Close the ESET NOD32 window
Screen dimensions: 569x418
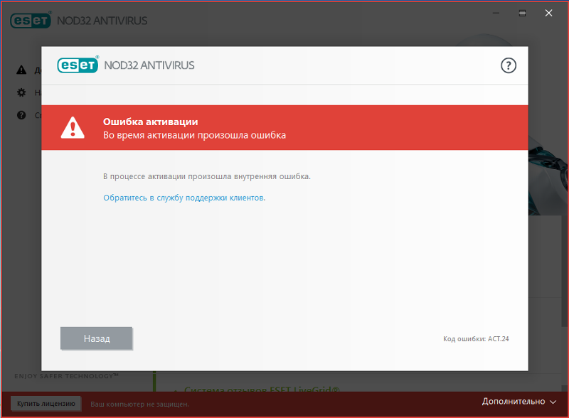(549, 13)
